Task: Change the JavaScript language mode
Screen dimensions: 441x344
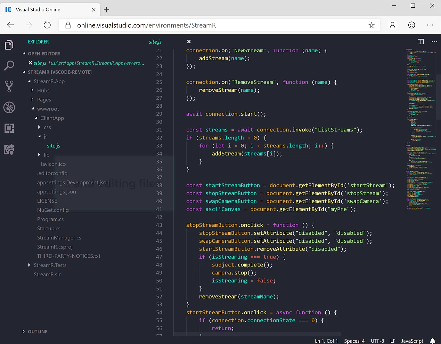Action: tap(412, 341)
